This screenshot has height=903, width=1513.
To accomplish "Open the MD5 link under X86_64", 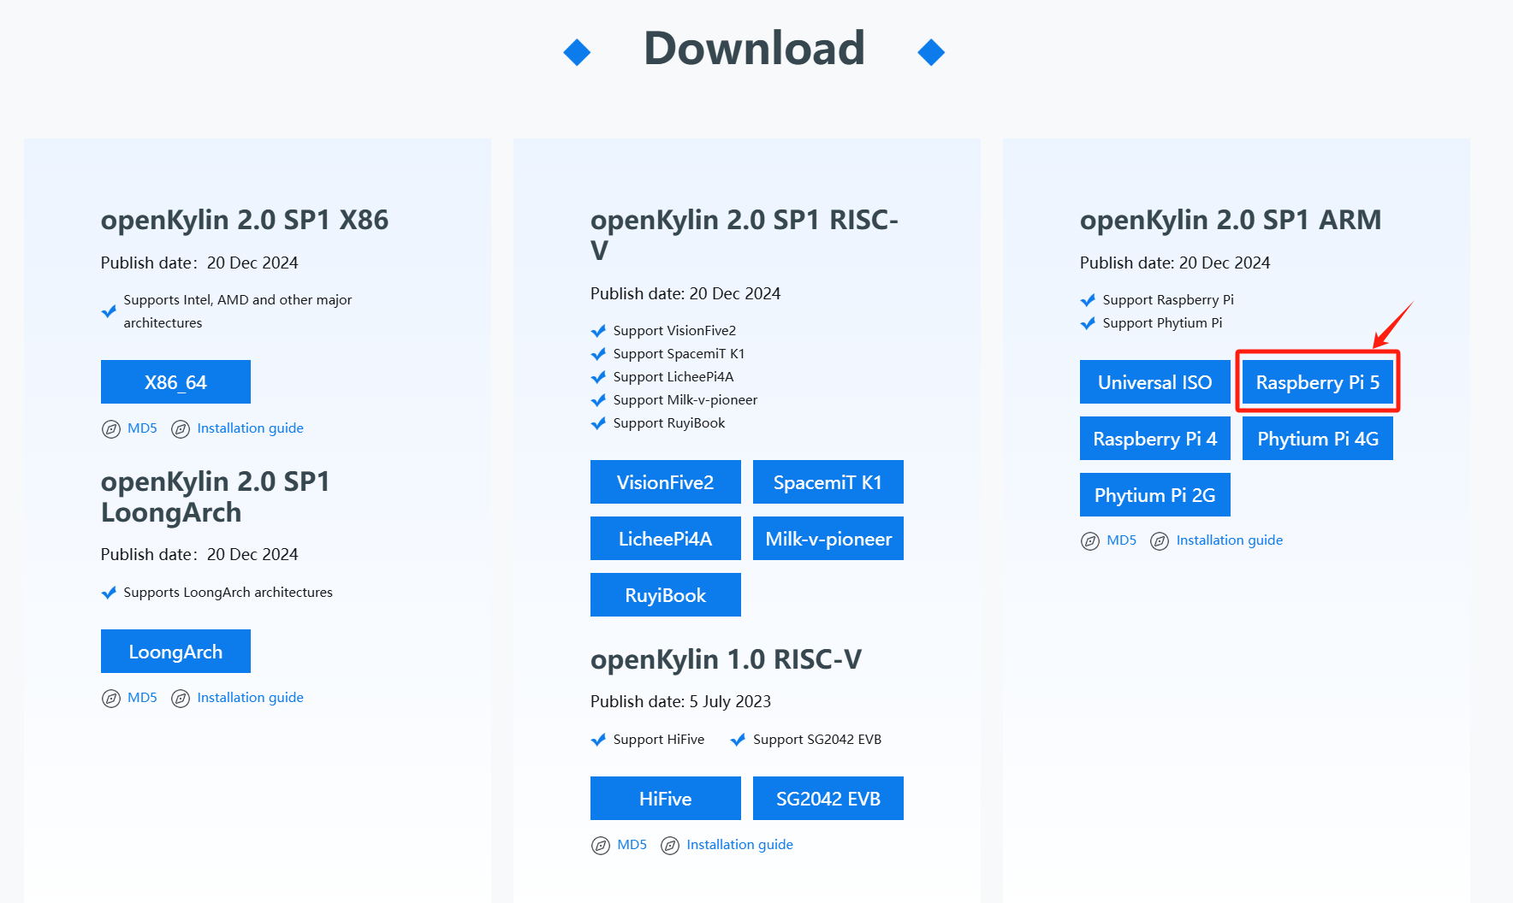I will click(x=142, y=428).
